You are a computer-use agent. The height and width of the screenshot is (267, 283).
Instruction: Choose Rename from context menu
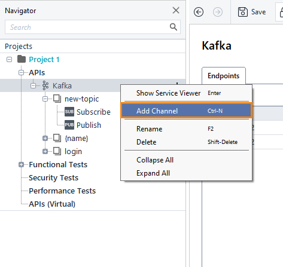[x=186, y=129]
